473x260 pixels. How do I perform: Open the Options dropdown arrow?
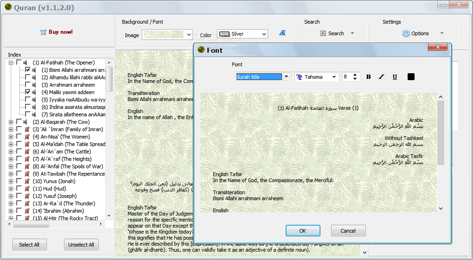pyautogui.click(x=442, y=33)
